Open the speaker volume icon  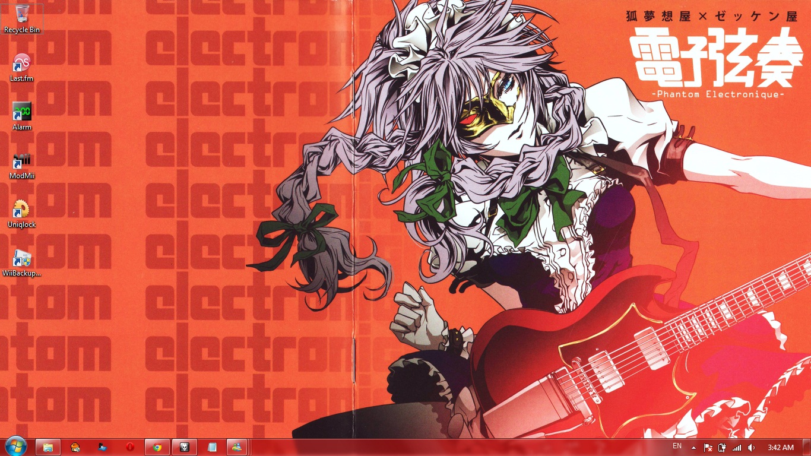click(x=751, y=447)
